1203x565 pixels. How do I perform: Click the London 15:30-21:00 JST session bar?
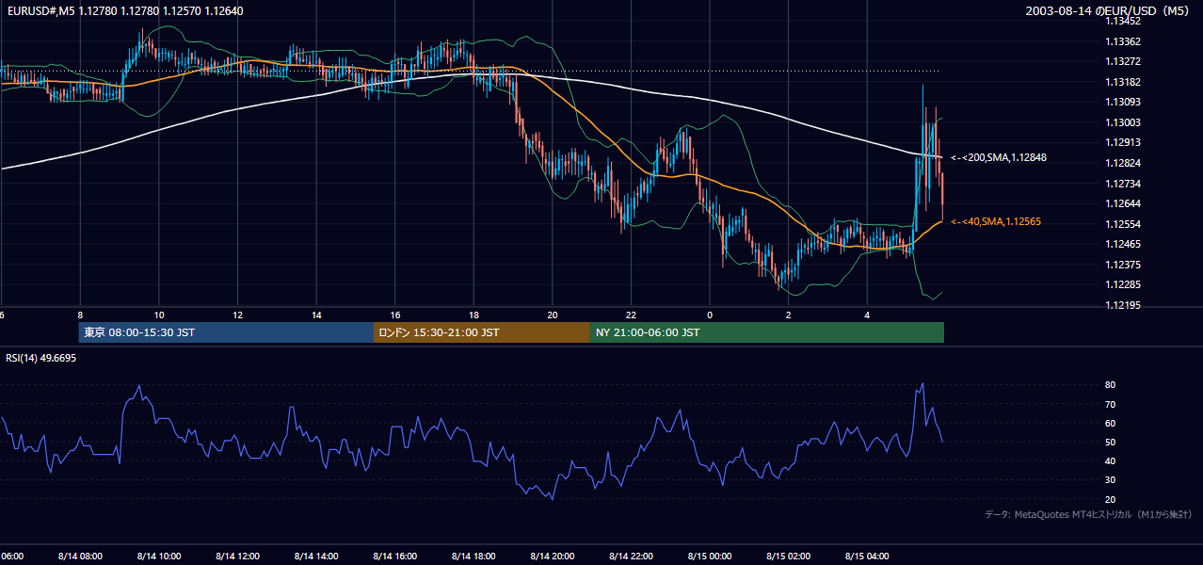click(482, 332)
